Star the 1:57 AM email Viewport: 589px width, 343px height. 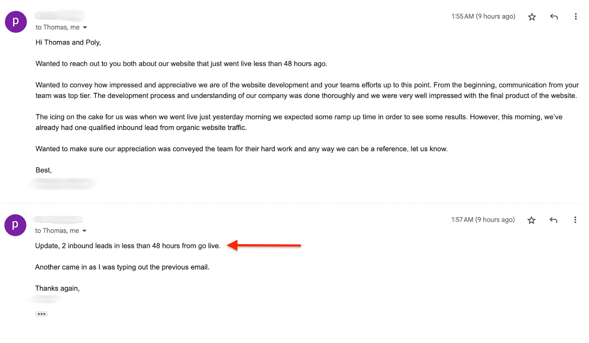pyautogui.click(x=531, y=220)
